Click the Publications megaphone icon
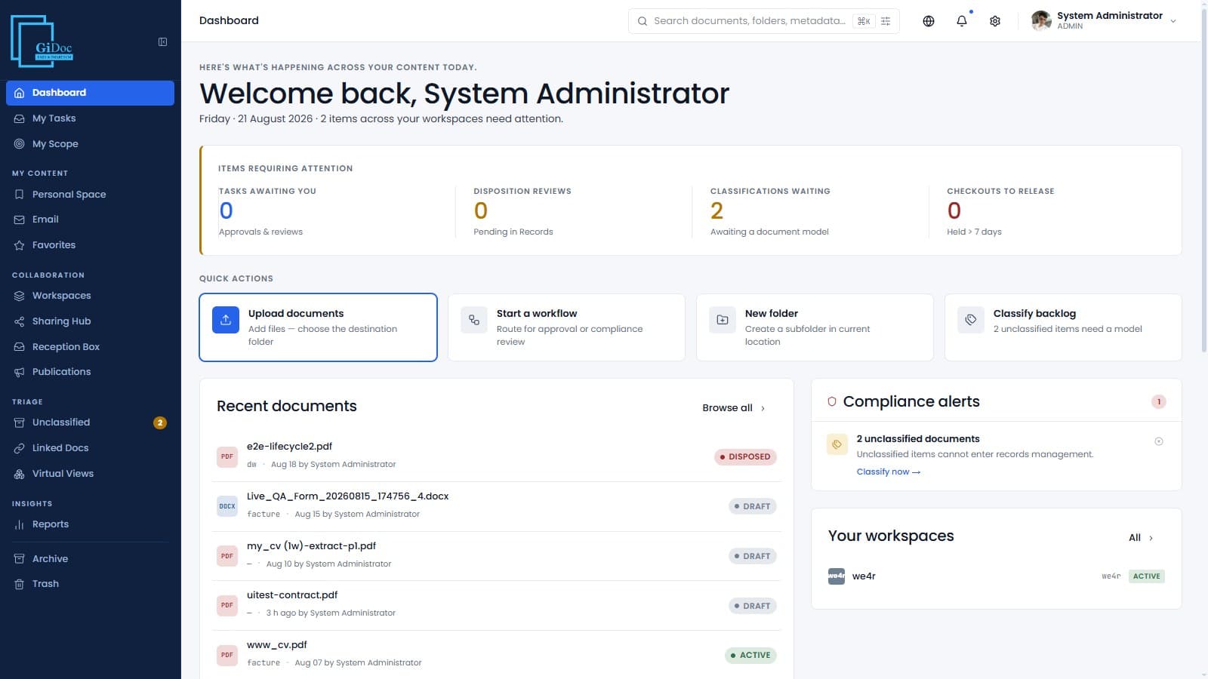The width and height of the screenshot is (1208, 679). click(x=20, y=372)
